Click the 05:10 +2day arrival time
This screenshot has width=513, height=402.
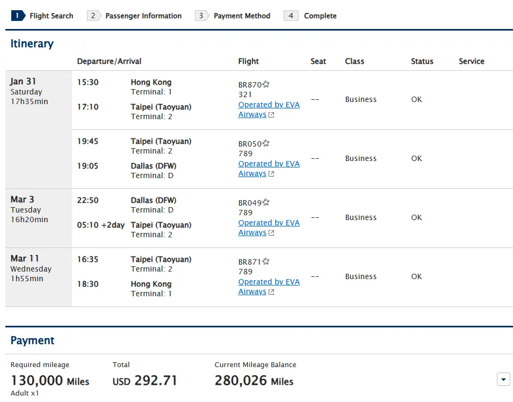pyautogui.click(x=101, y=225)
